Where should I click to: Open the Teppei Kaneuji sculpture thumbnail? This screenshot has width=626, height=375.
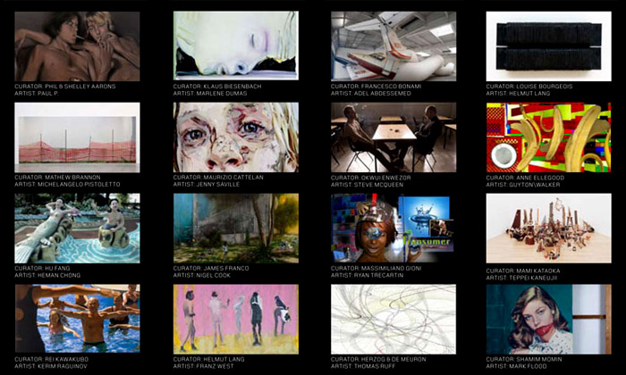548,229
